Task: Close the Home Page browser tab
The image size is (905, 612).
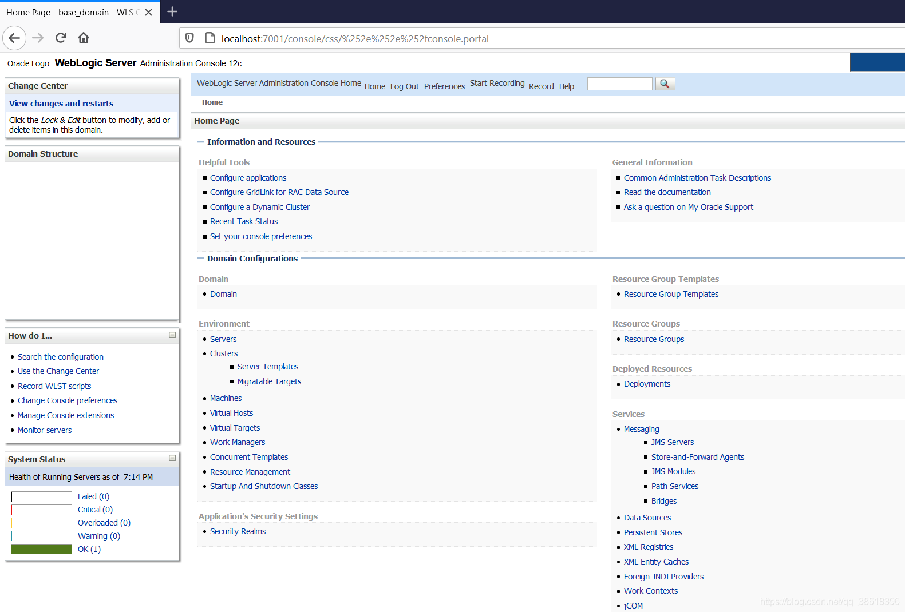Action: pyautogui.click(x=148, y=12)
